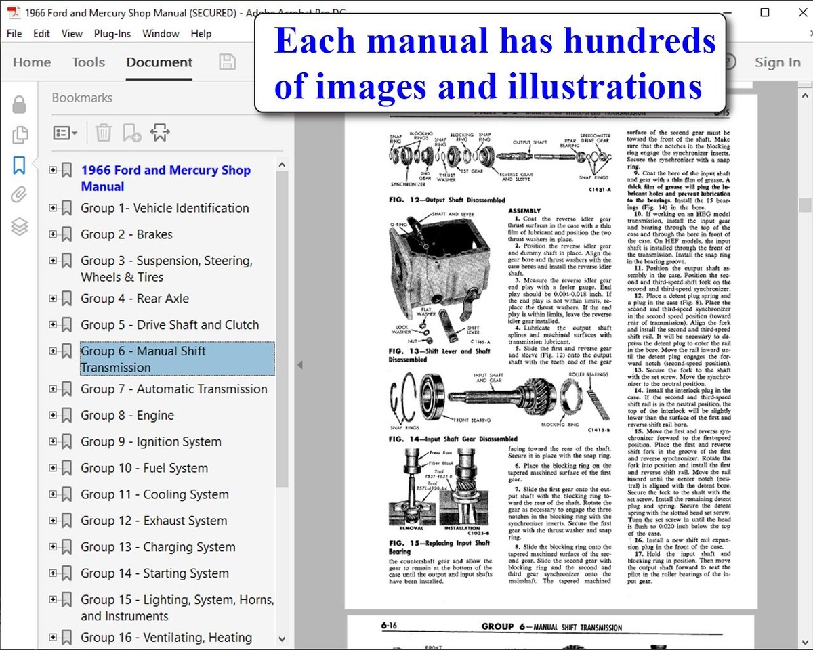
Task: Select the Bookmarks panel icon
Action: pyautogui.click(x=19, y=165)
